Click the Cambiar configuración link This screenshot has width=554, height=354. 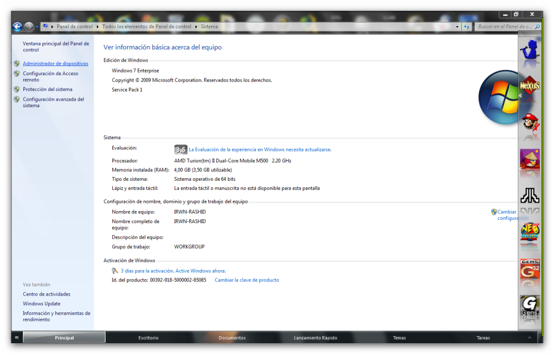click(x=507, y=215)
